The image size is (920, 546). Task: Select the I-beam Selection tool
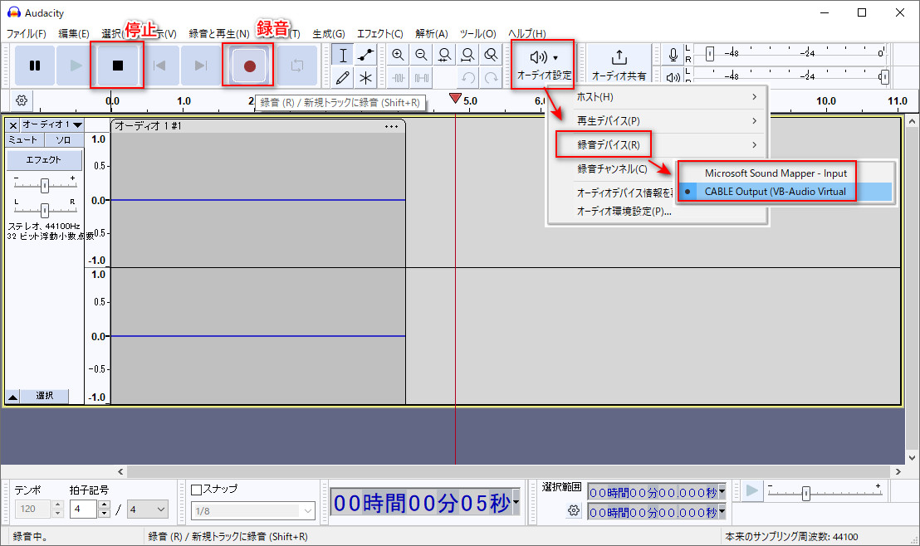click(x=343, y=55)
